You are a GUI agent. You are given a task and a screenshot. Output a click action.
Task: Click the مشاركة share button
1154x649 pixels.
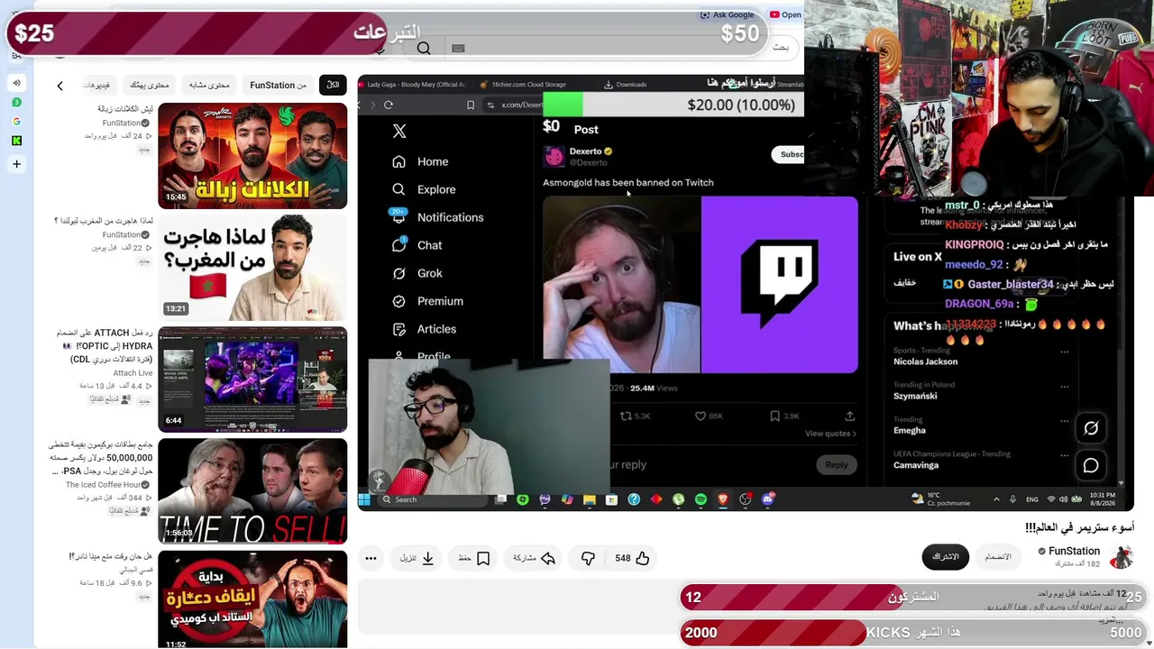[534, 558]
